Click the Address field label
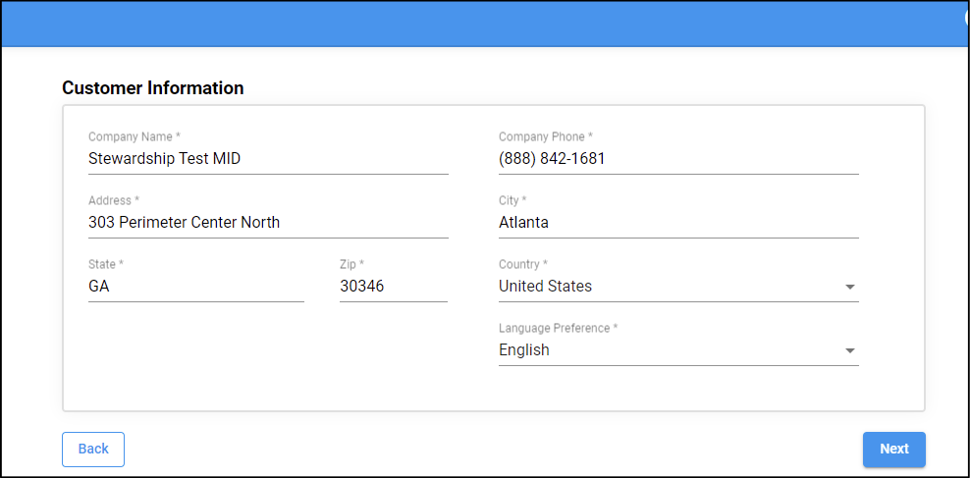 pyautogui.click(x=114, y=201)
